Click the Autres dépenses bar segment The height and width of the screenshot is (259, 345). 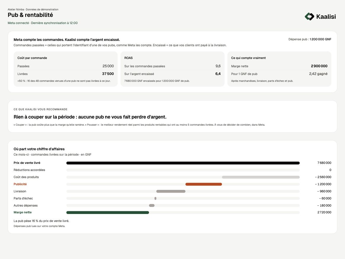pyautogui.click(x=152, y=205)
